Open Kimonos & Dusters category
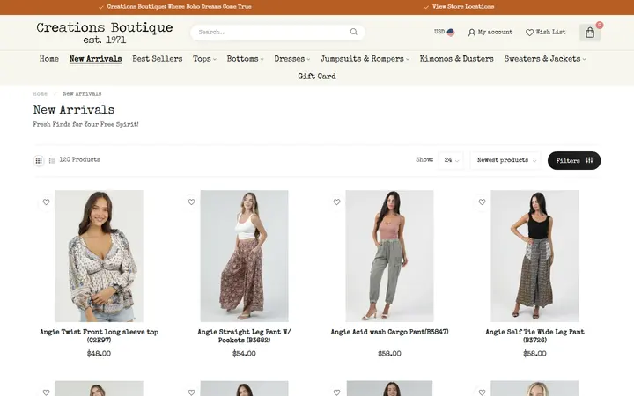The height and width of the screenshot is (396, 634). tap(456, 59)
